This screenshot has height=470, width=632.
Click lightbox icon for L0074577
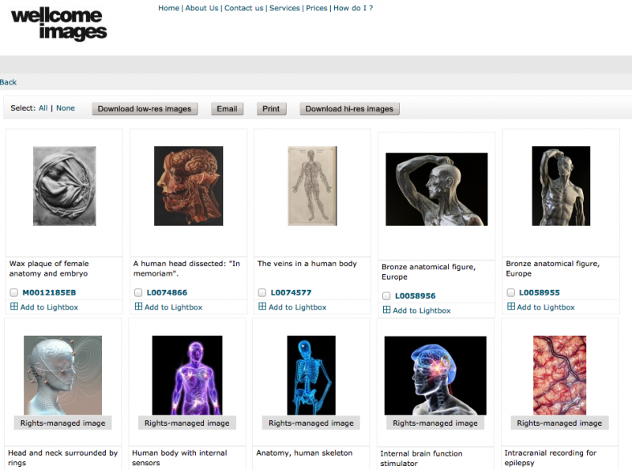262,306
